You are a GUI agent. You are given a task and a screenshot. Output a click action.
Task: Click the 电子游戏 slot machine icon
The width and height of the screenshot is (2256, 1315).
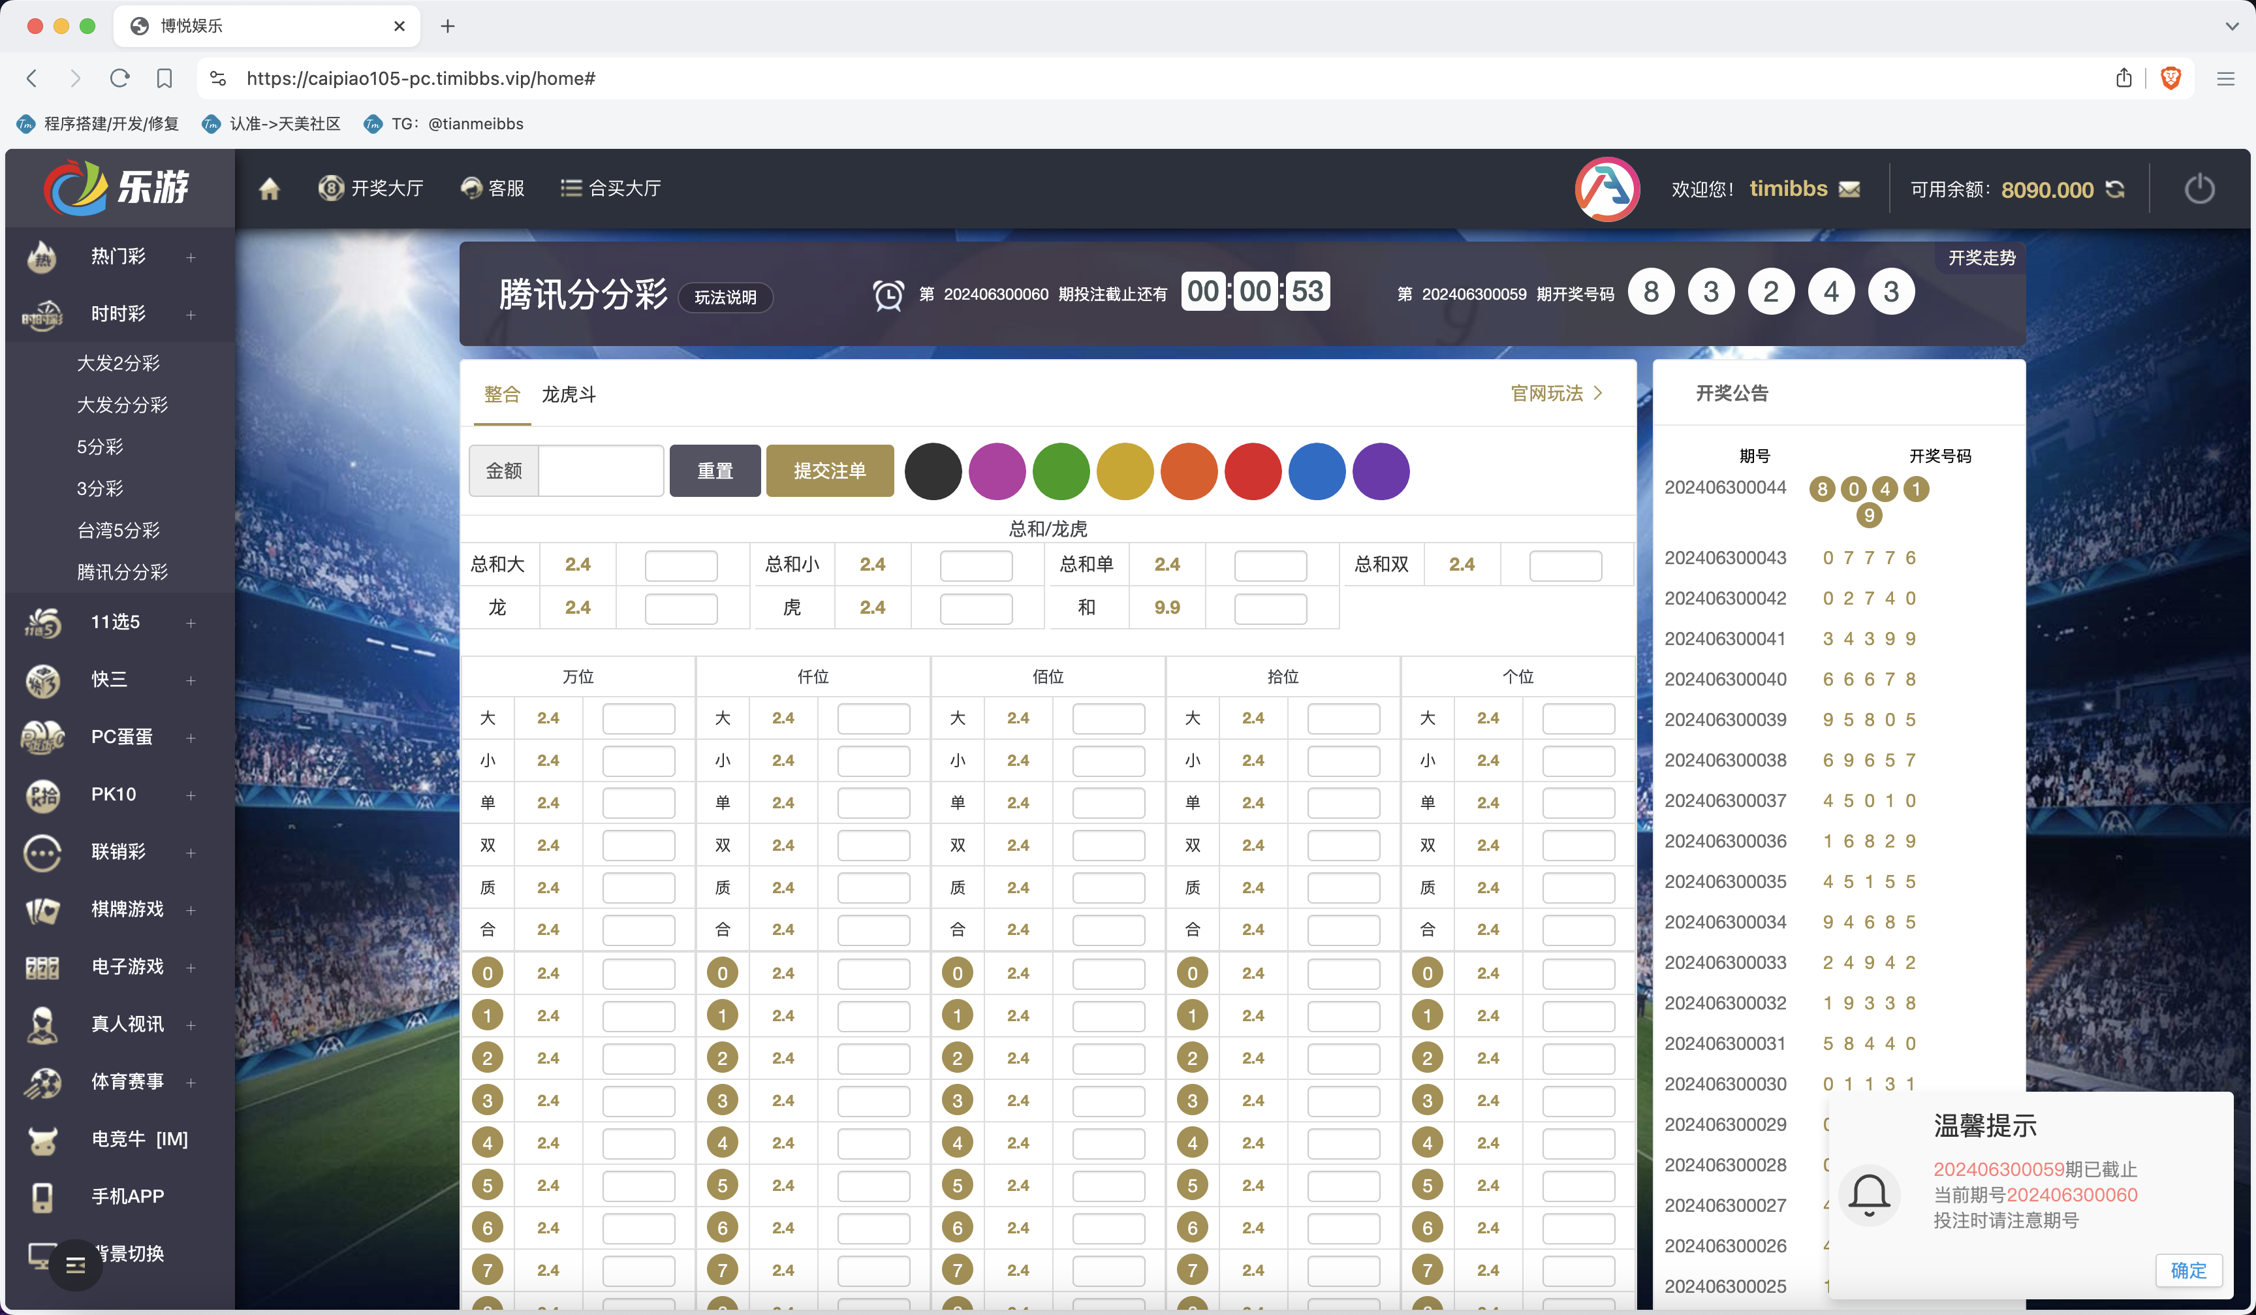point(42,967)
